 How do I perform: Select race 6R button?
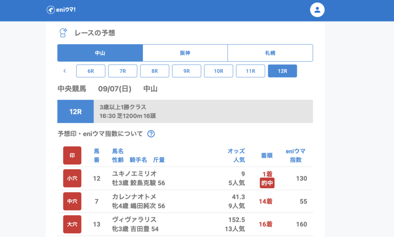point(91,71)
